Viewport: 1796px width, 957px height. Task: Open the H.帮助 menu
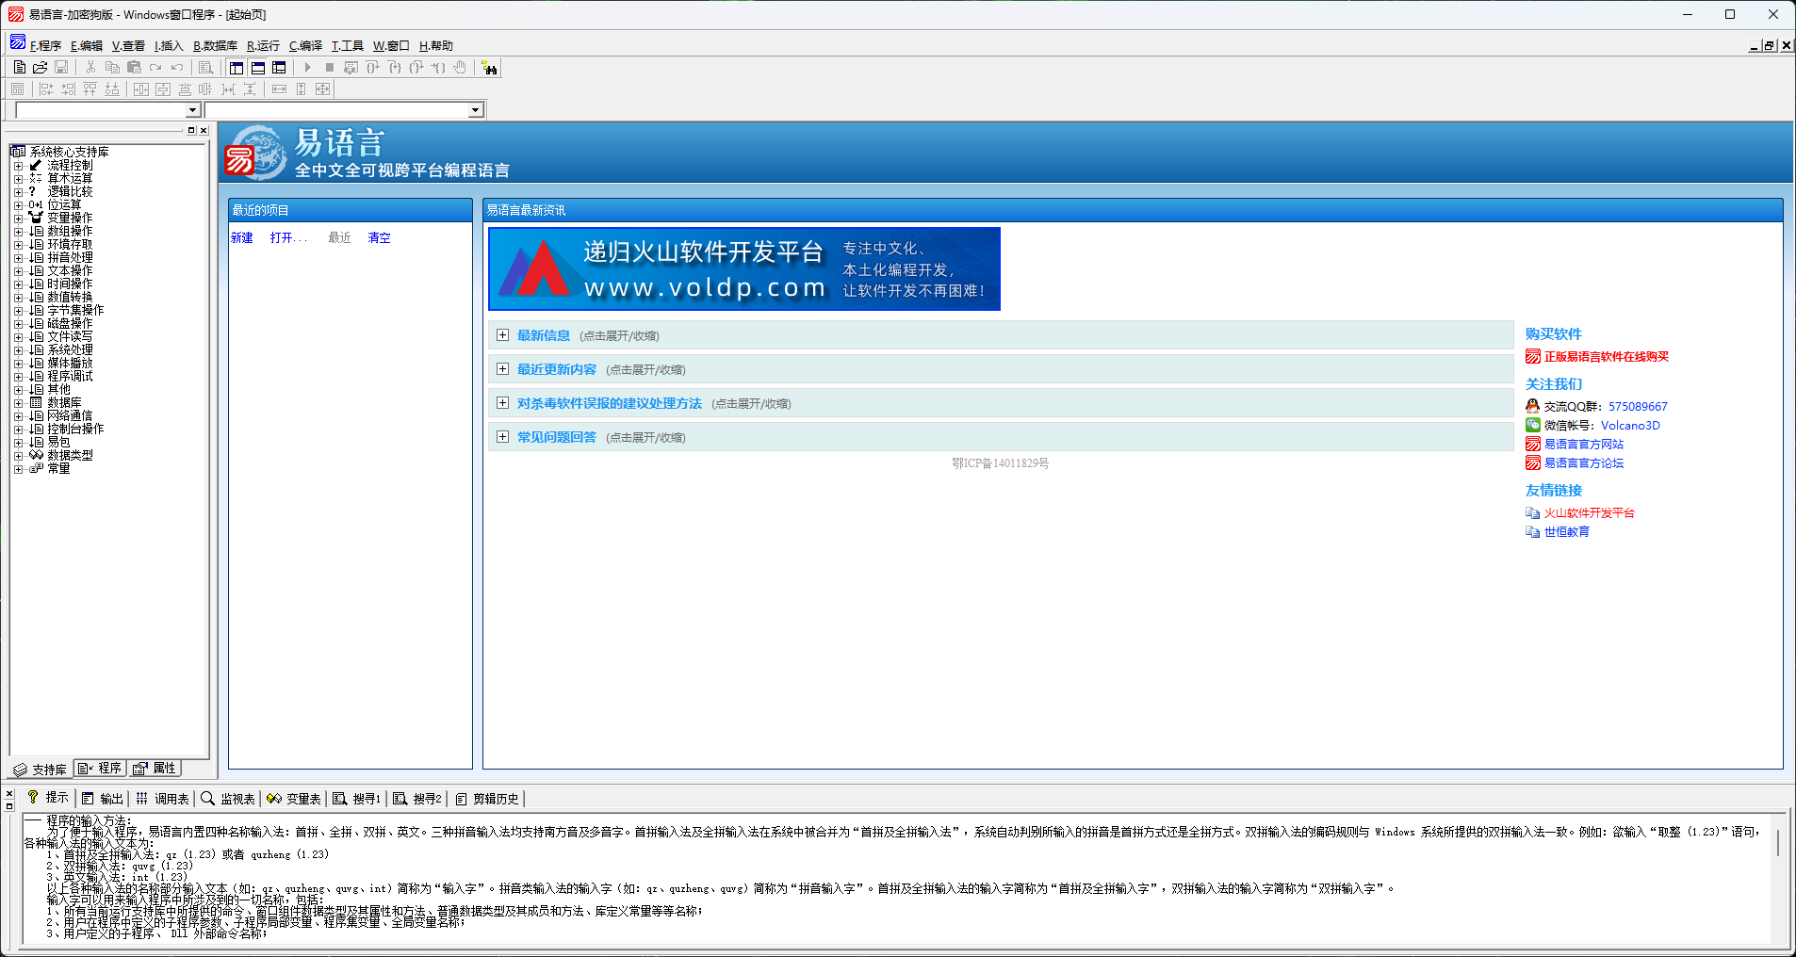[436, 46]
